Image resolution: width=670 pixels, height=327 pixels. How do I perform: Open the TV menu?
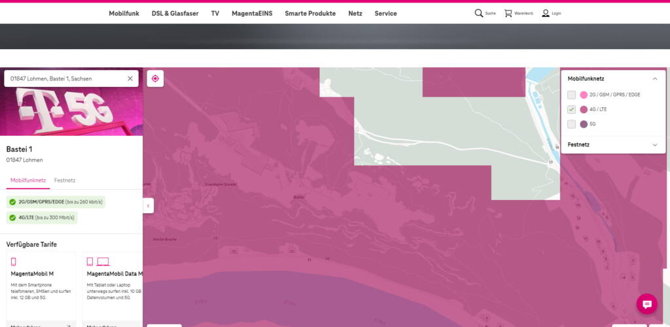click(215, 13)
